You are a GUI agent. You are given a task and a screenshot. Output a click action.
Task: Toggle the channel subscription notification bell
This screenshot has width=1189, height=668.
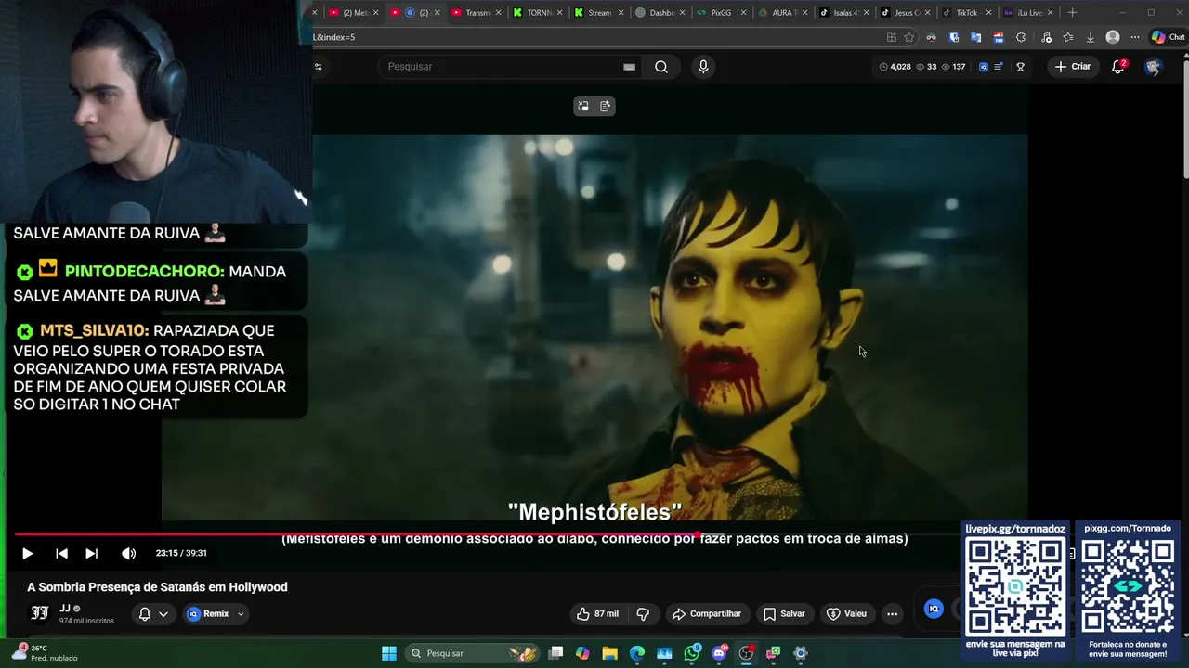[145, 613]
